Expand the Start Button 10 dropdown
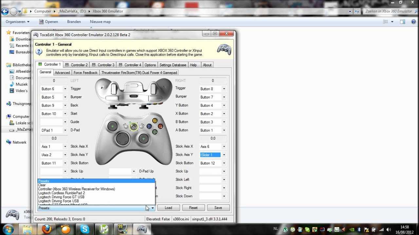 pos(65,114)
